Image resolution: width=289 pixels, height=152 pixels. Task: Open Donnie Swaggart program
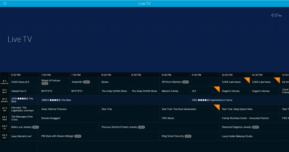click(99, 118)
